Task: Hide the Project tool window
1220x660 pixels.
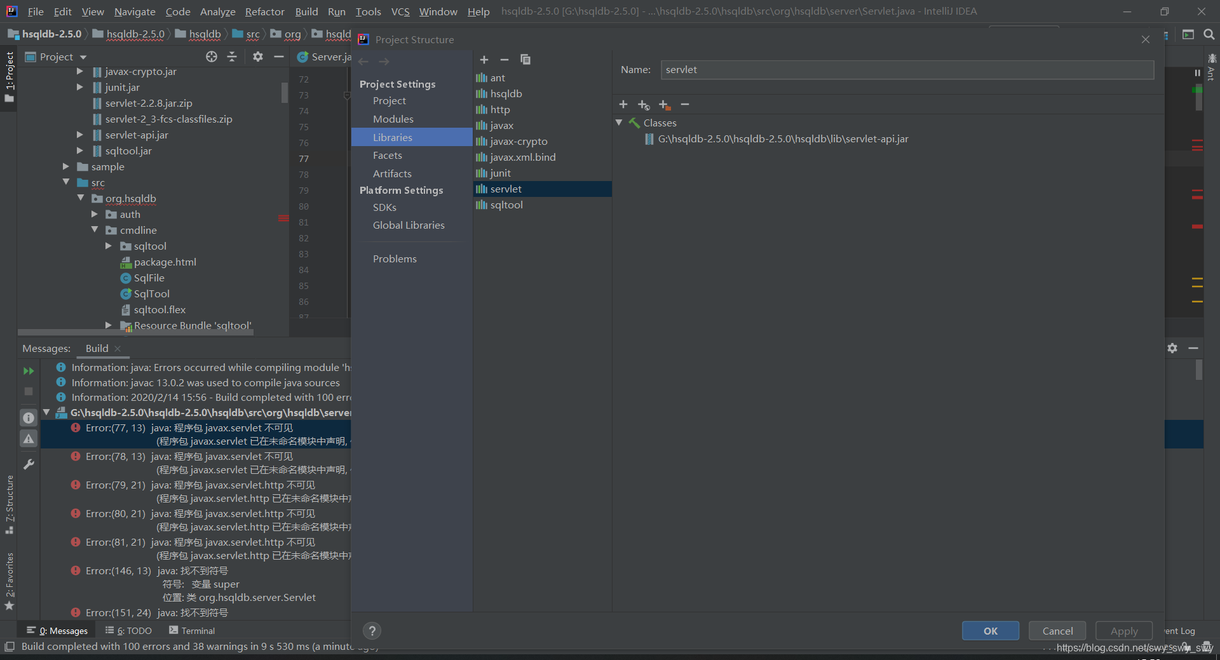Action: click(278, 57)
